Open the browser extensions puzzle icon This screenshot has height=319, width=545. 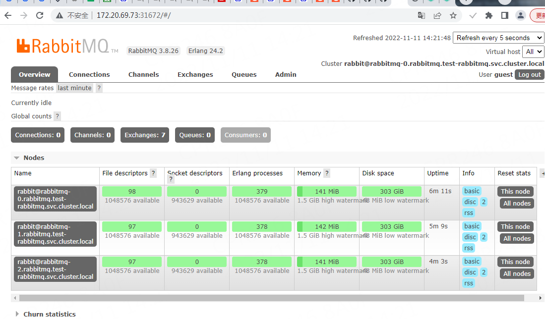pos(488,15)
